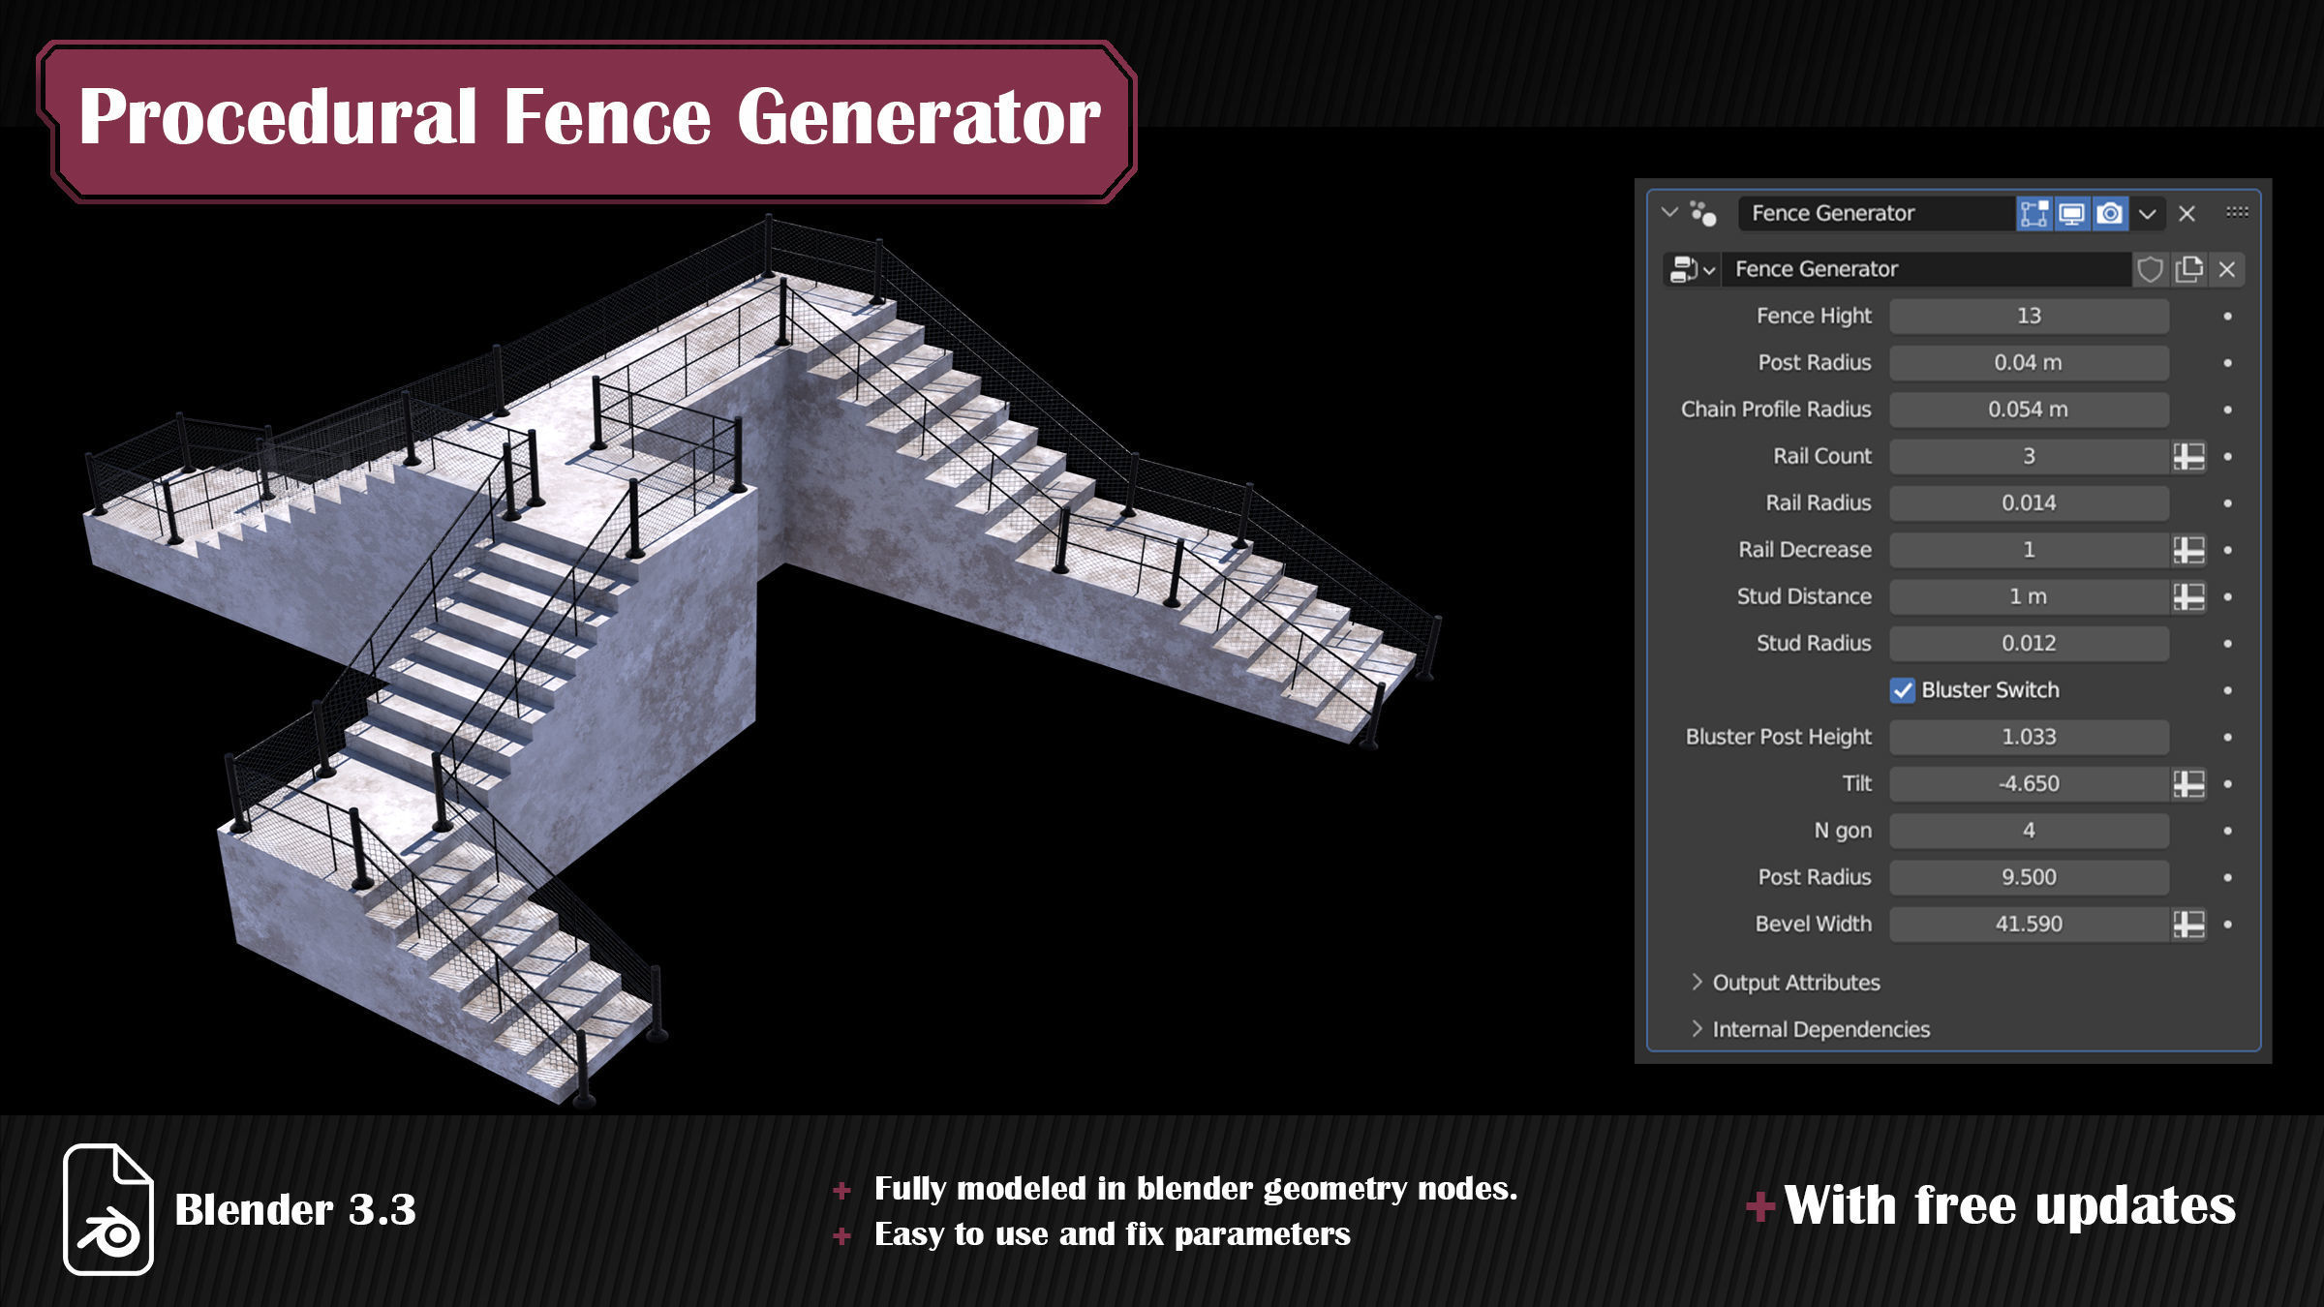Click animate dot for Bluster Post Height
This screenshot has height=1307, width=2324.
pyautogui.click(x=2227, y=737)
